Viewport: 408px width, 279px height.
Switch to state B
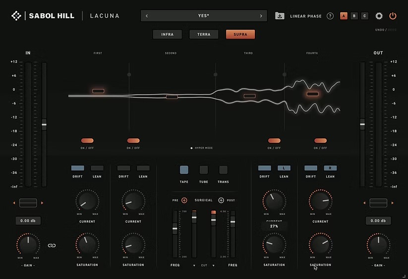click(354, 16)
